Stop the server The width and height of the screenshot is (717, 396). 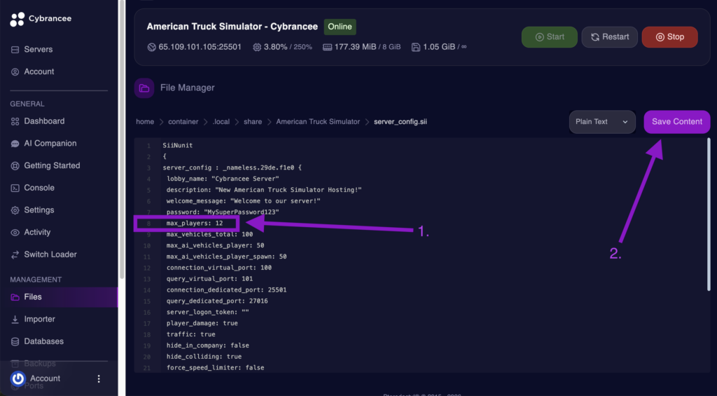click(x=670, y=37)
